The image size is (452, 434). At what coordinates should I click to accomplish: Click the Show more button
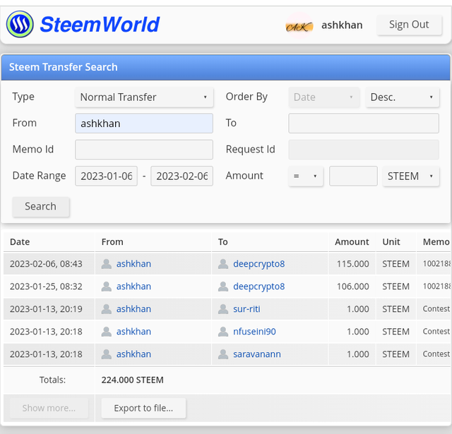[49, 408]
